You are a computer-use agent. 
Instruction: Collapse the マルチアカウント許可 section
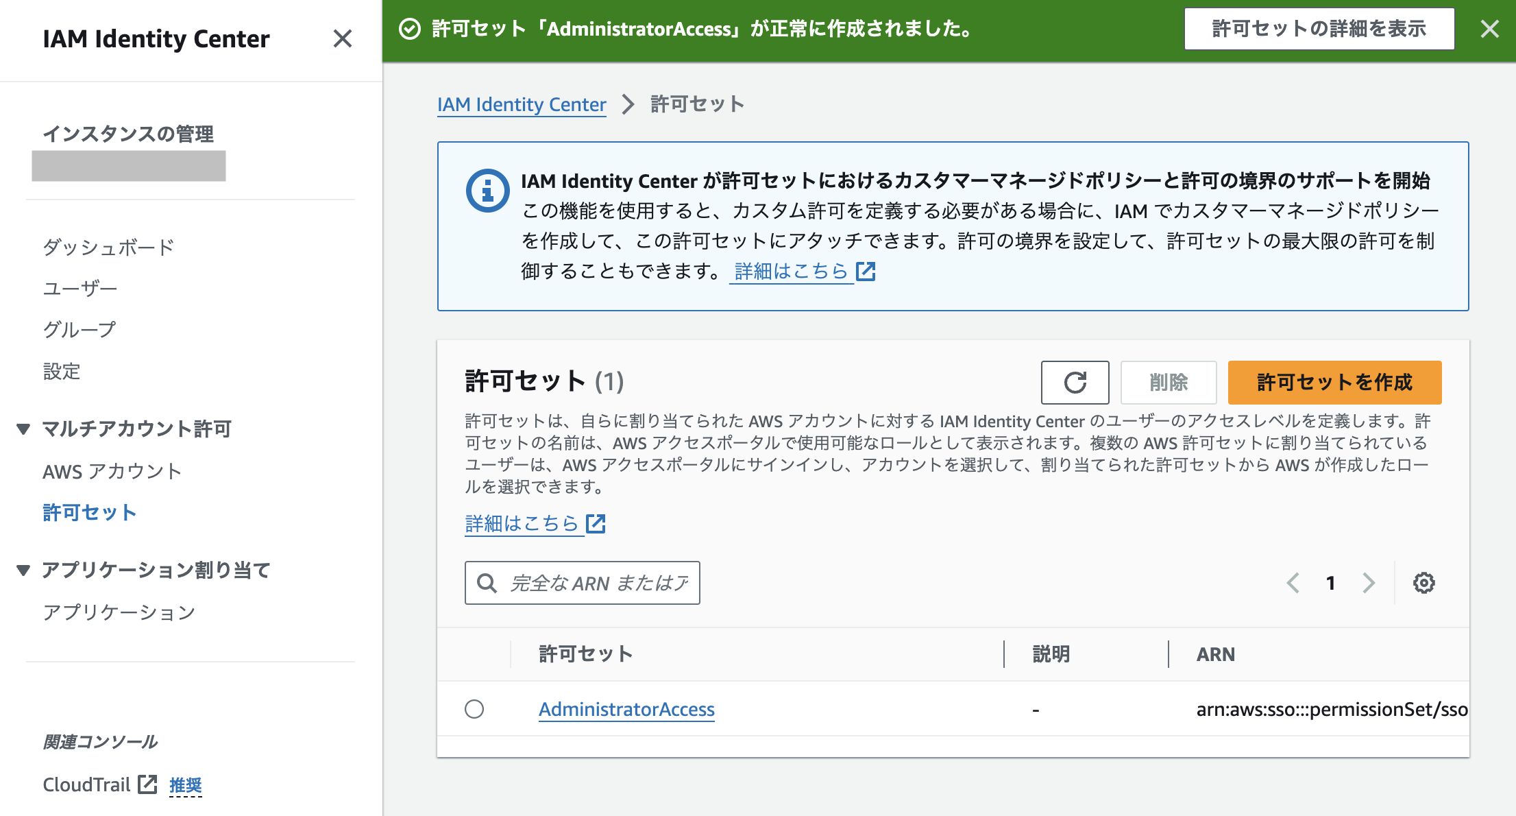[23, 429]
